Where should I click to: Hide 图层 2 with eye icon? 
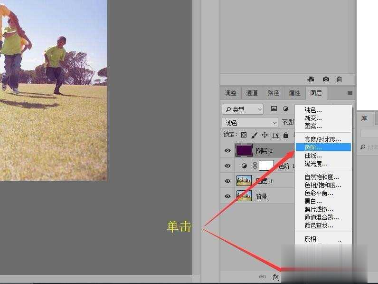coord(227,150)
